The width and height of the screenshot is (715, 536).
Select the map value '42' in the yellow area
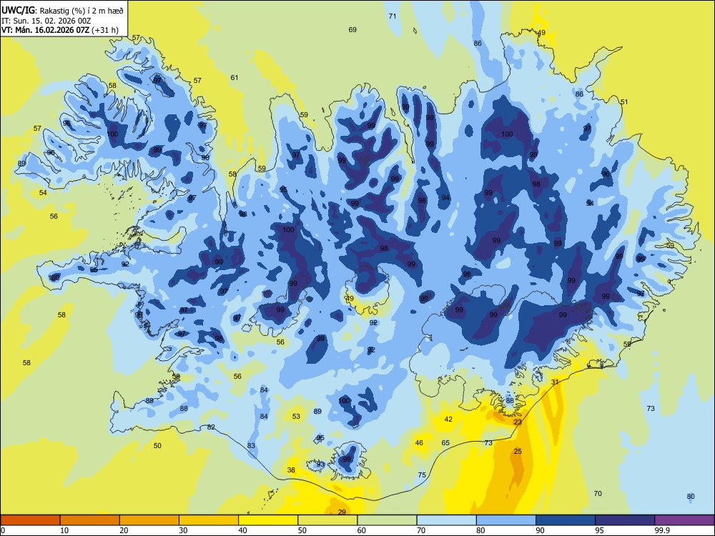448,419
